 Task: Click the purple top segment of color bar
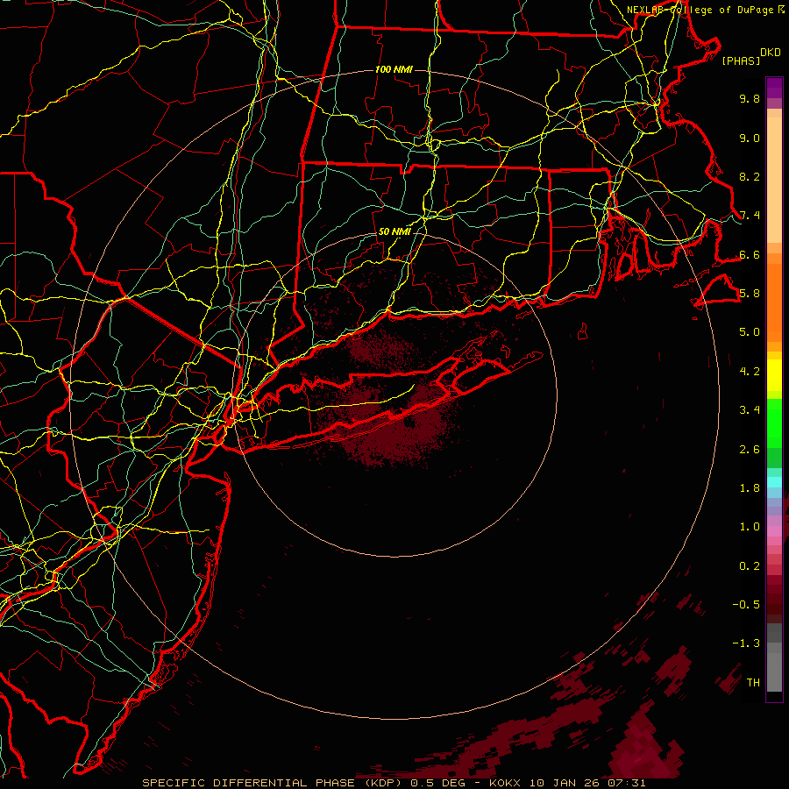pos(774,88)
